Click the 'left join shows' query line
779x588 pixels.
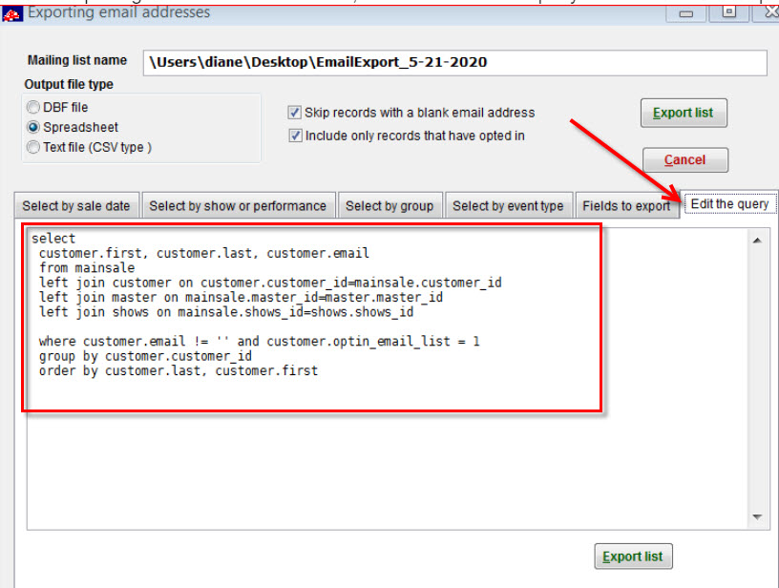226,312
